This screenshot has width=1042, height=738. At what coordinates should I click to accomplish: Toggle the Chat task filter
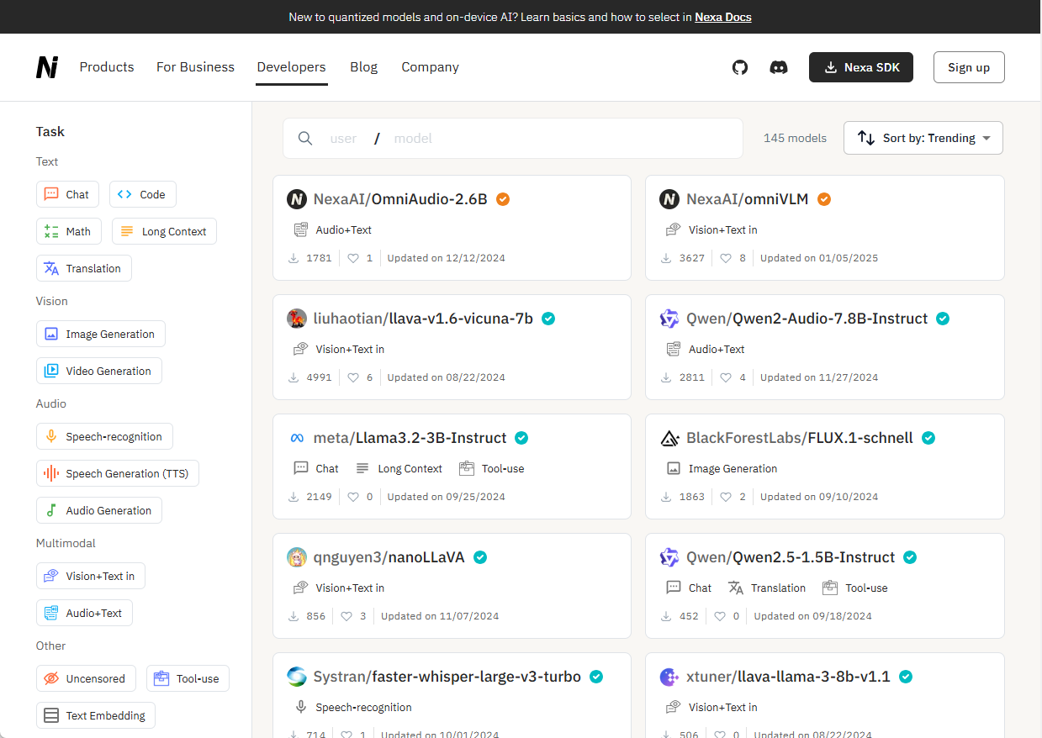pos(67,194)
